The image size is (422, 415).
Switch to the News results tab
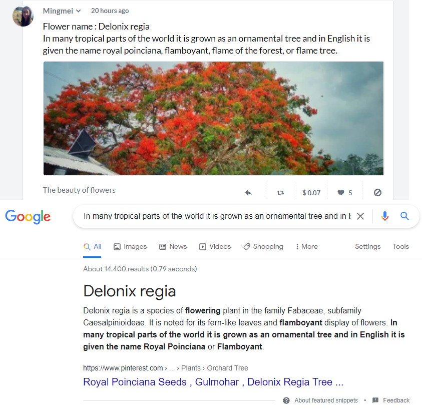(x=173, y=246)
